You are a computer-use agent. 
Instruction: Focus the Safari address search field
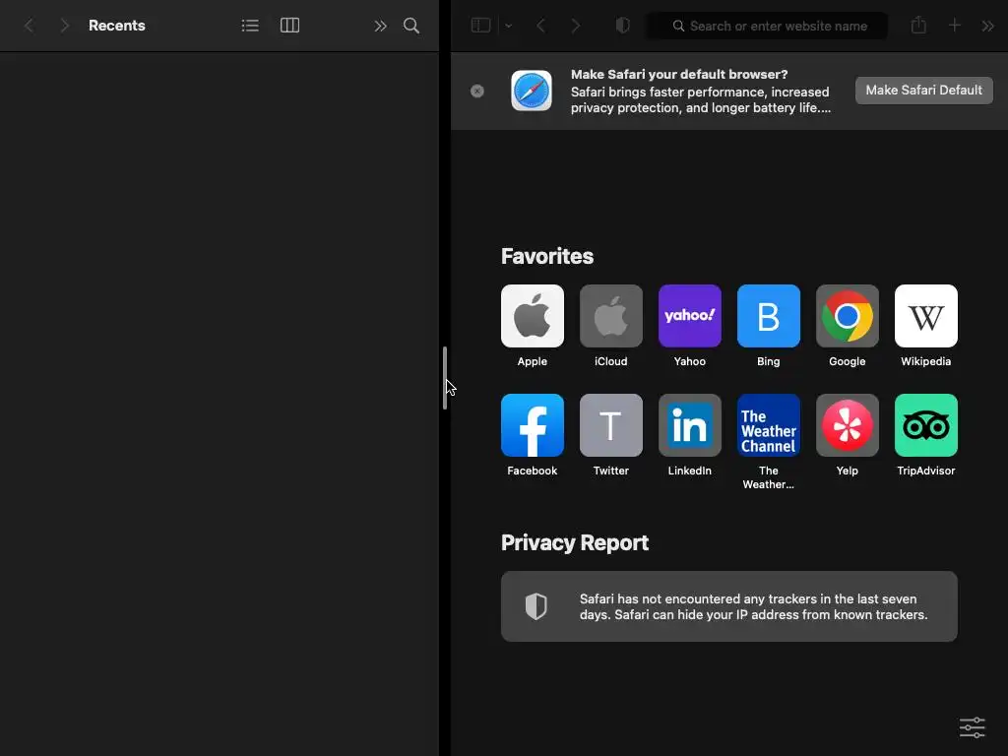click(x=766, y=26)
